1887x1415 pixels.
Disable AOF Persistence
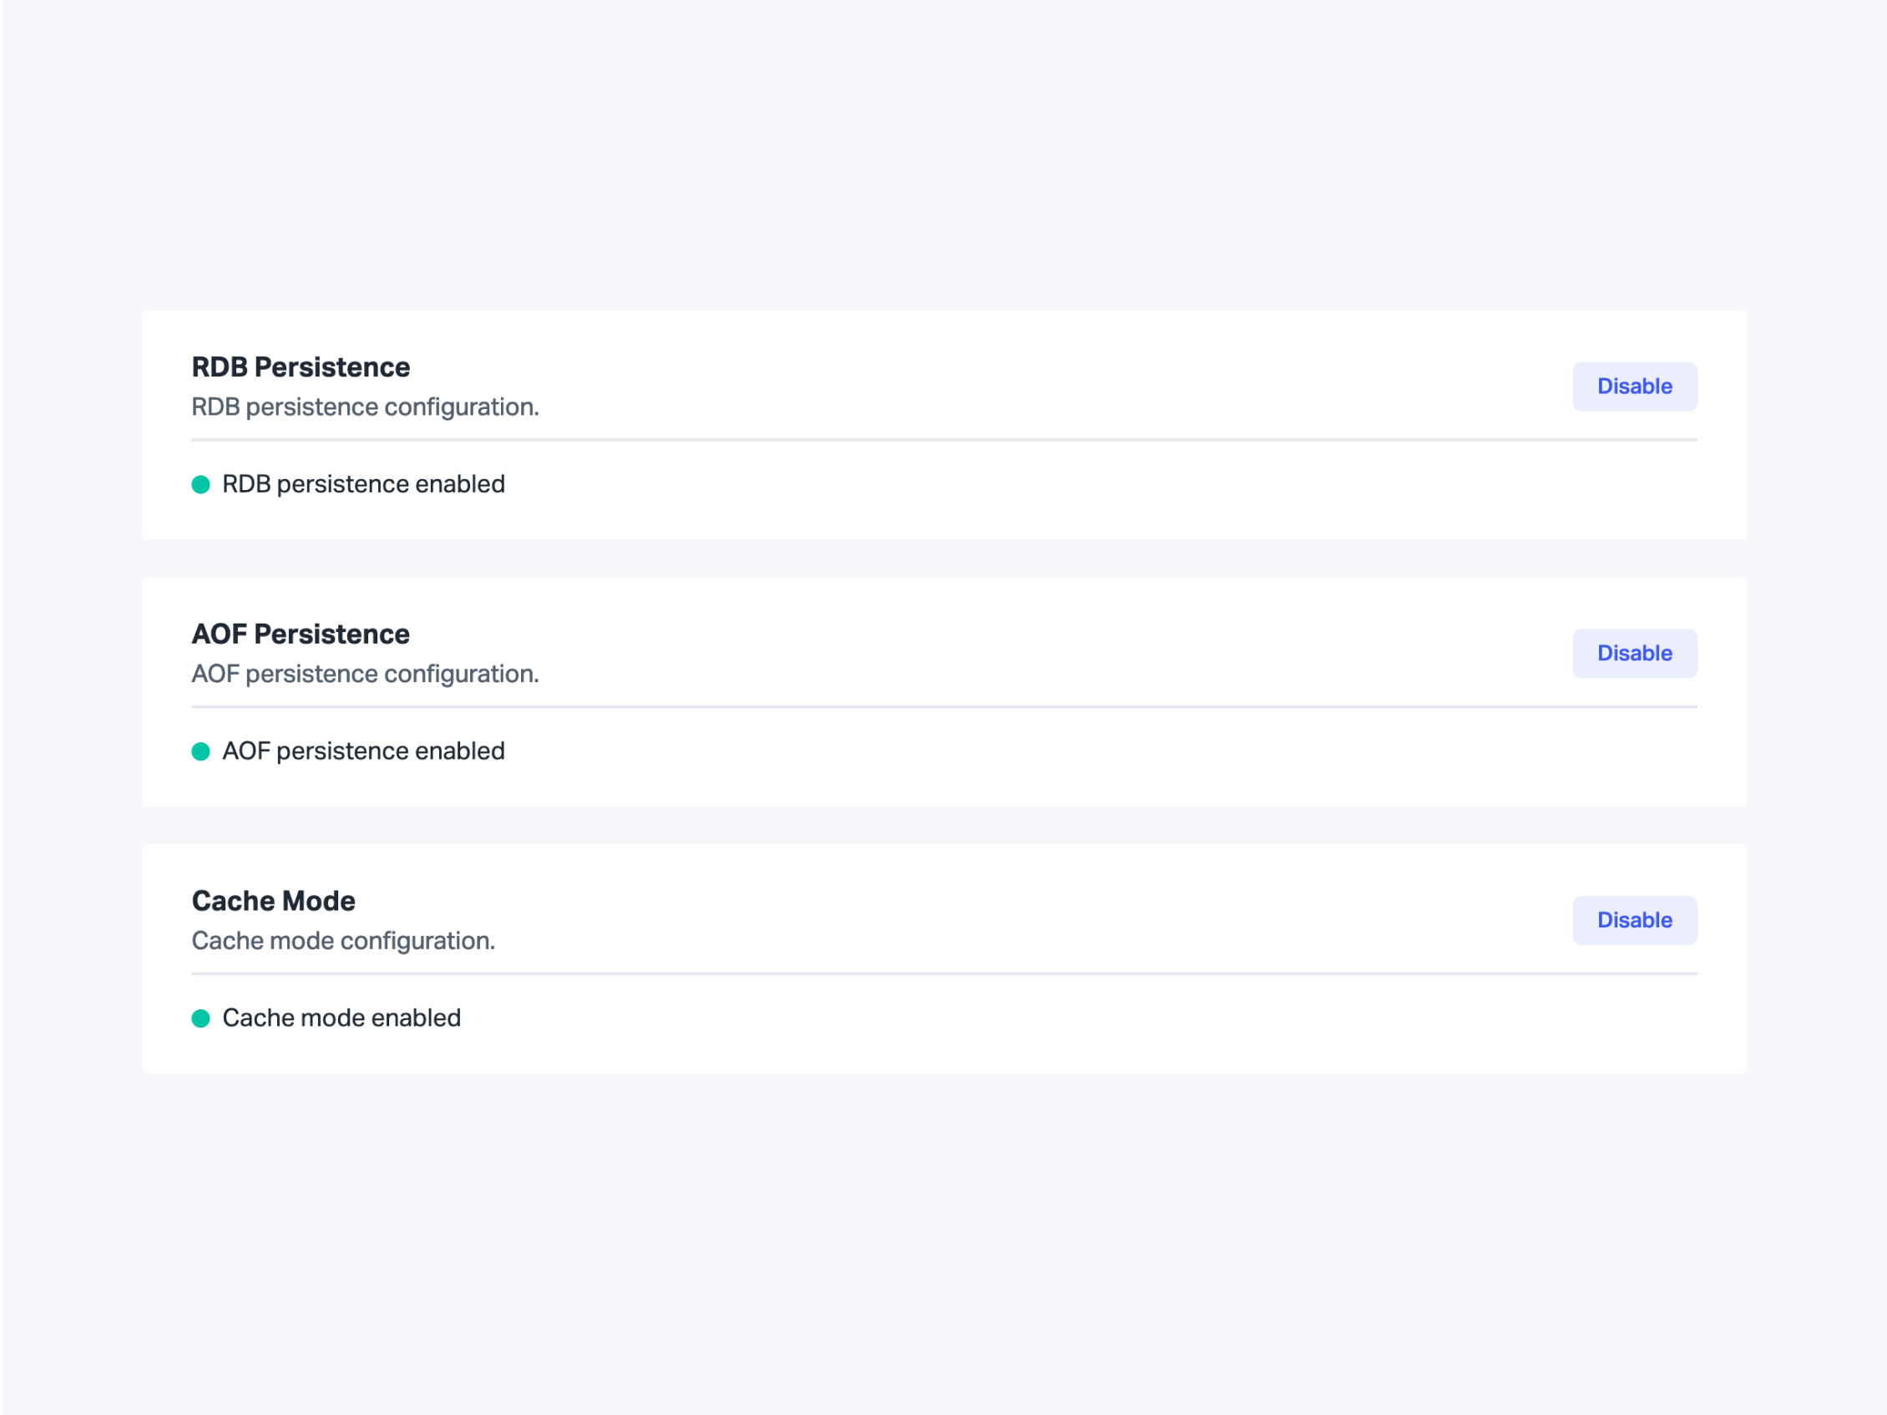(x=1634, y=654)
